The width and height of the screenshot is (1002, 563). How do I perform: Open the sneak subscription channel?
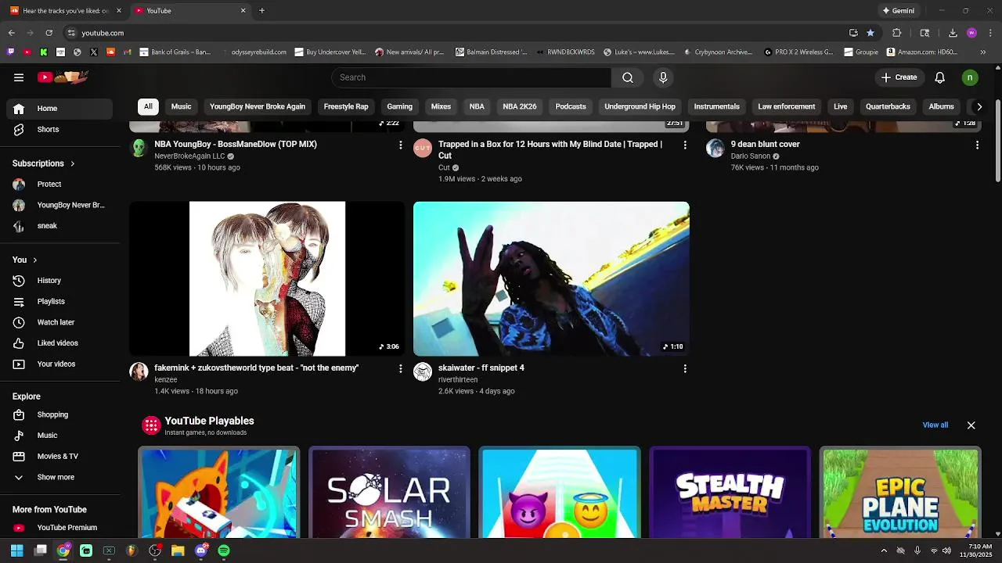point(60,226)
